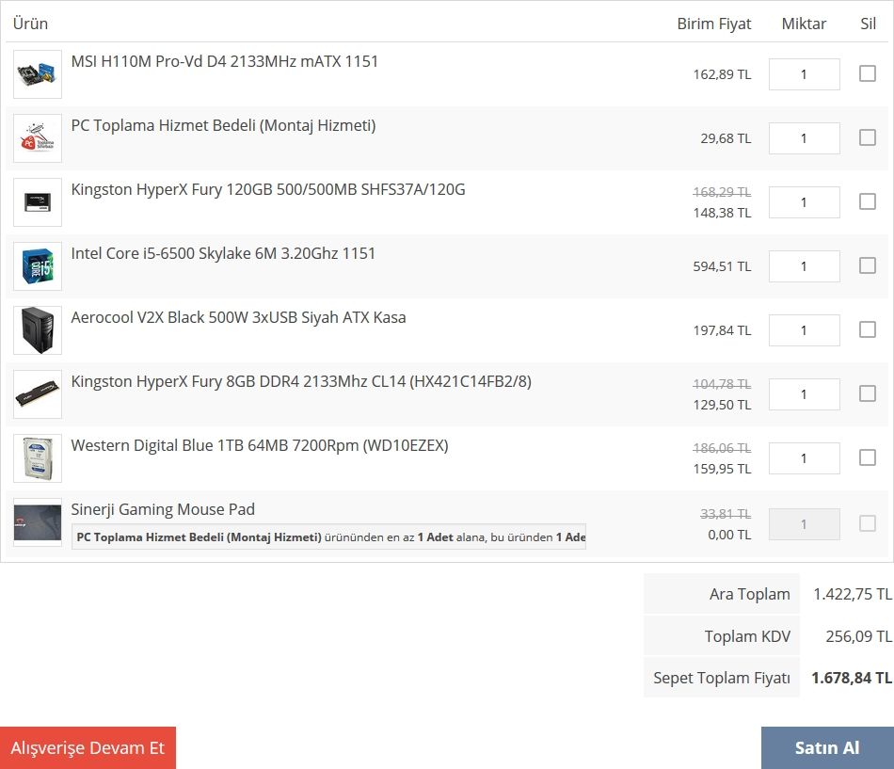This screenshot has width=894, height=769.
Task: Click the 159,95 TL price
Action: point(722,469)
